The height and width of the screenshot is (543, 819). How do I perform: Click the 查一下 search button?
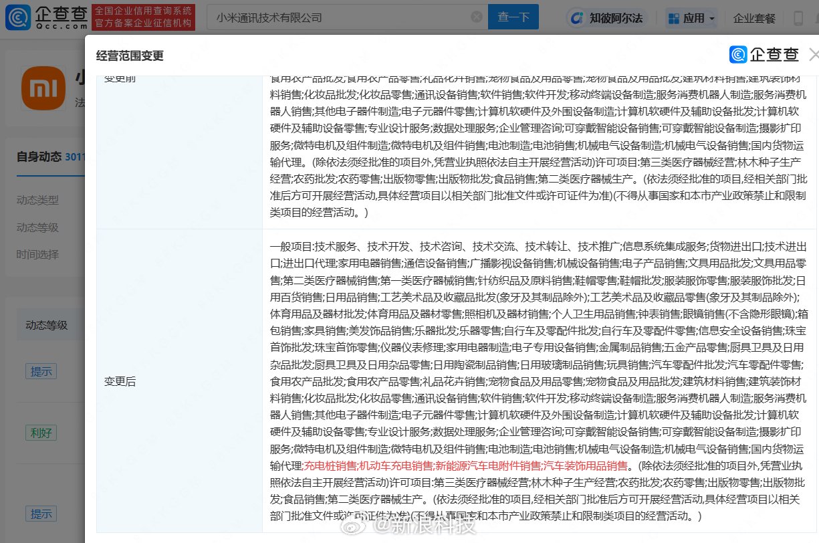[x=513, y=17]
